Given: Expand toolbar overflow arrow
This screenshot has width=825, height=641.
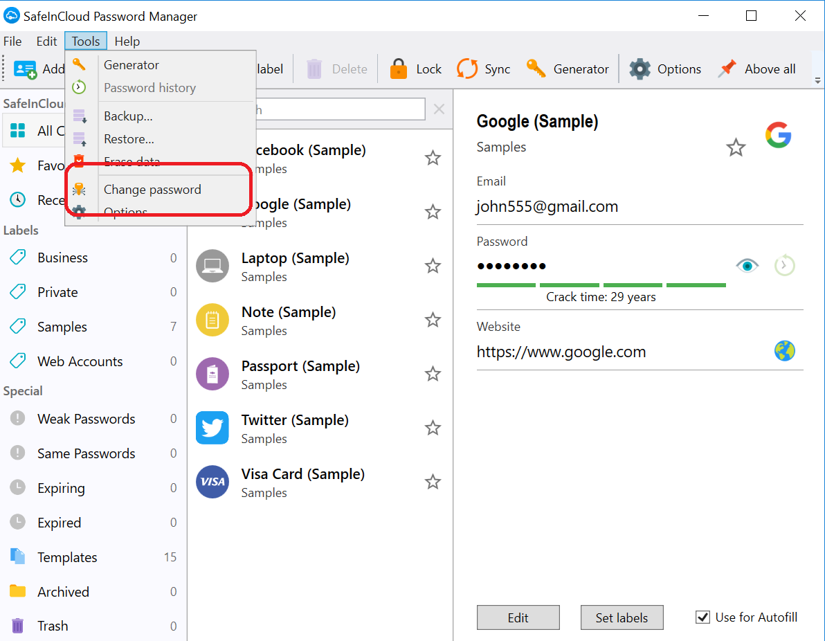Looking at the screenshot, I should [817, 80].
